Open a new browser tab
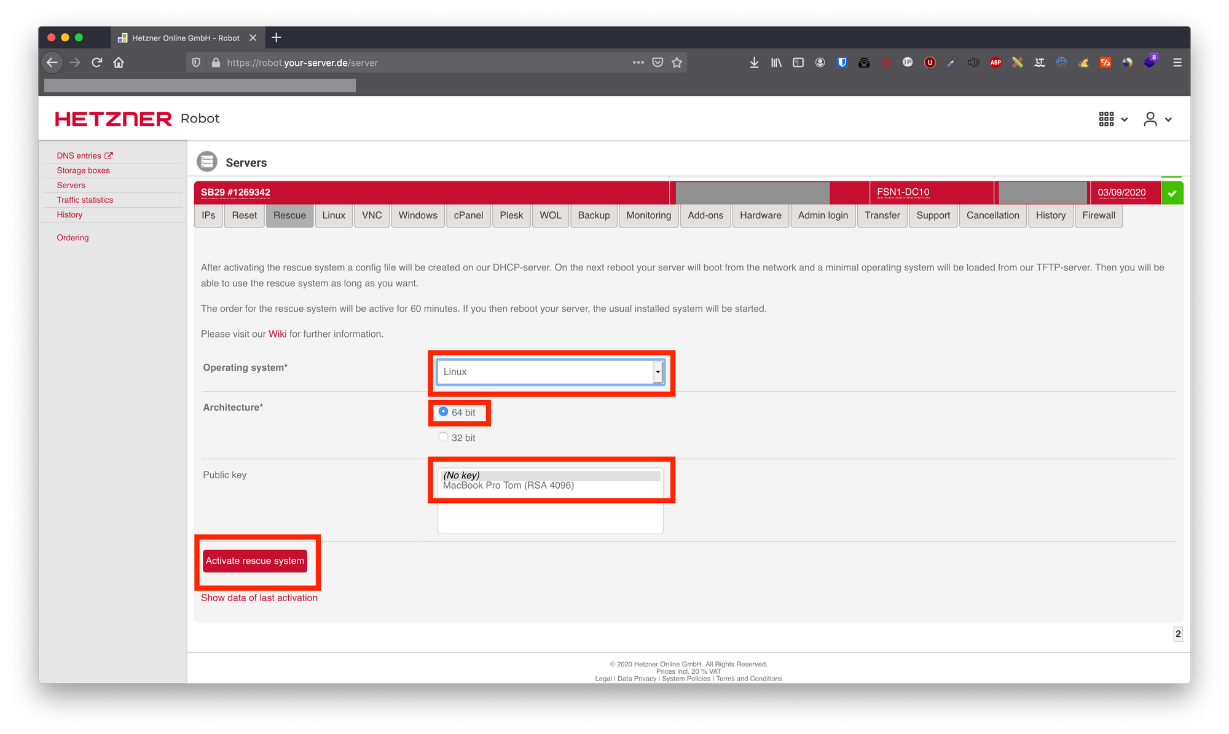Viewport: 1229px width, 734px height. pyautogui.click(x=277, y=37)
